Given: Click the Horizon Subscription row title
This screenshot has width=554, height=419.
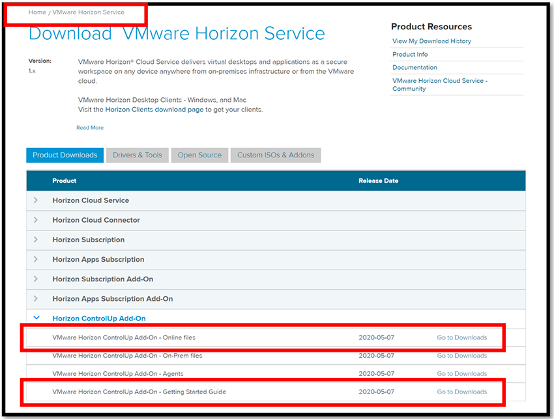Looking at the screenshot, I should (x=89, y=240).
